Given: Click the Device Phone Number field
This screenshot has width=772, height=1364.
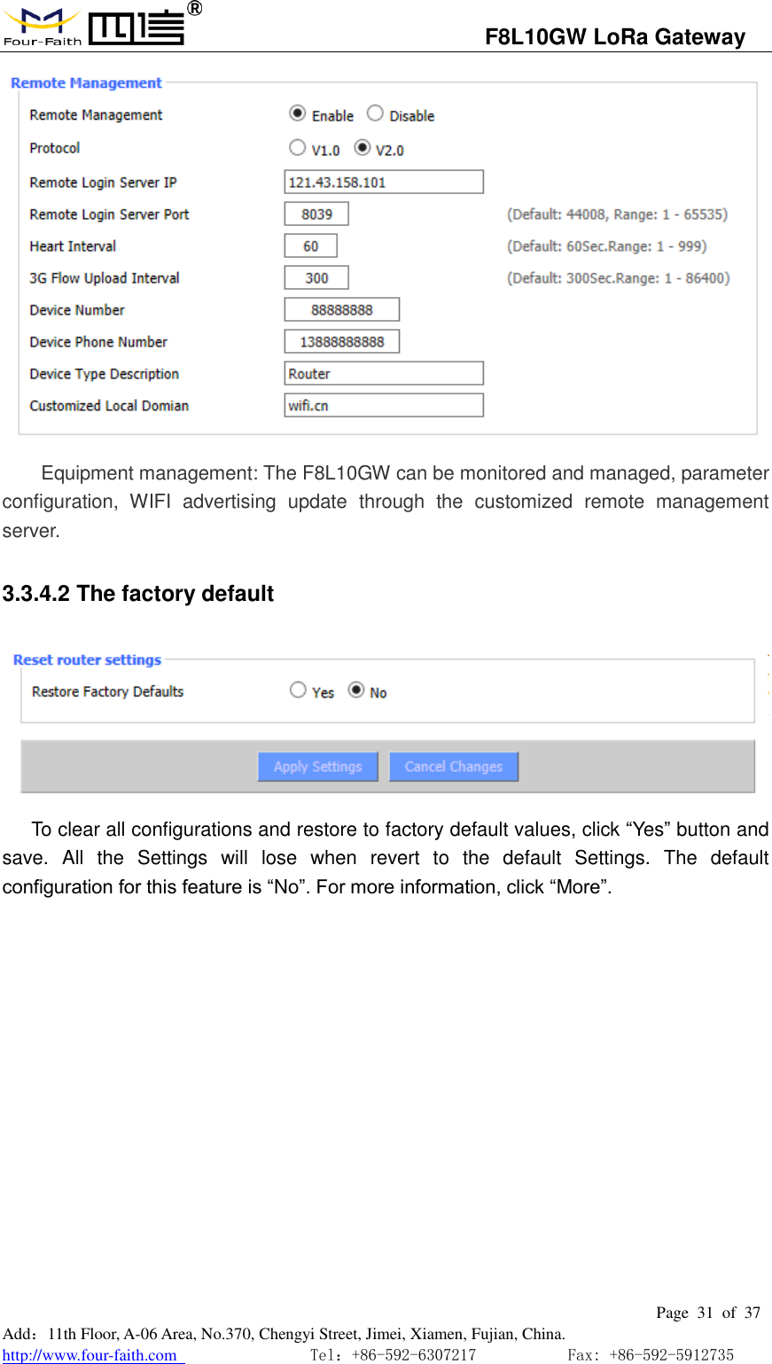Looking at the screenshot, I should (342, 341).
